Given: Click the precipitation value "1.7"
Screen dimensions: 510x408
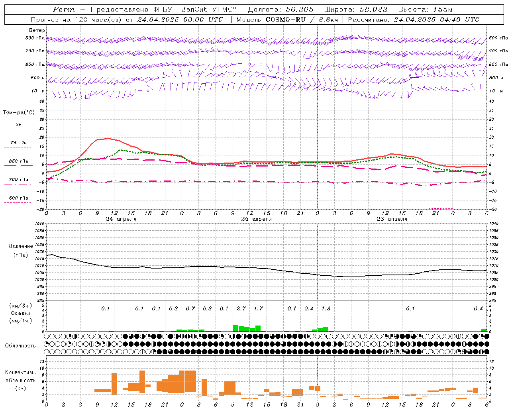Looking at the screenshot, I should 258,308.
